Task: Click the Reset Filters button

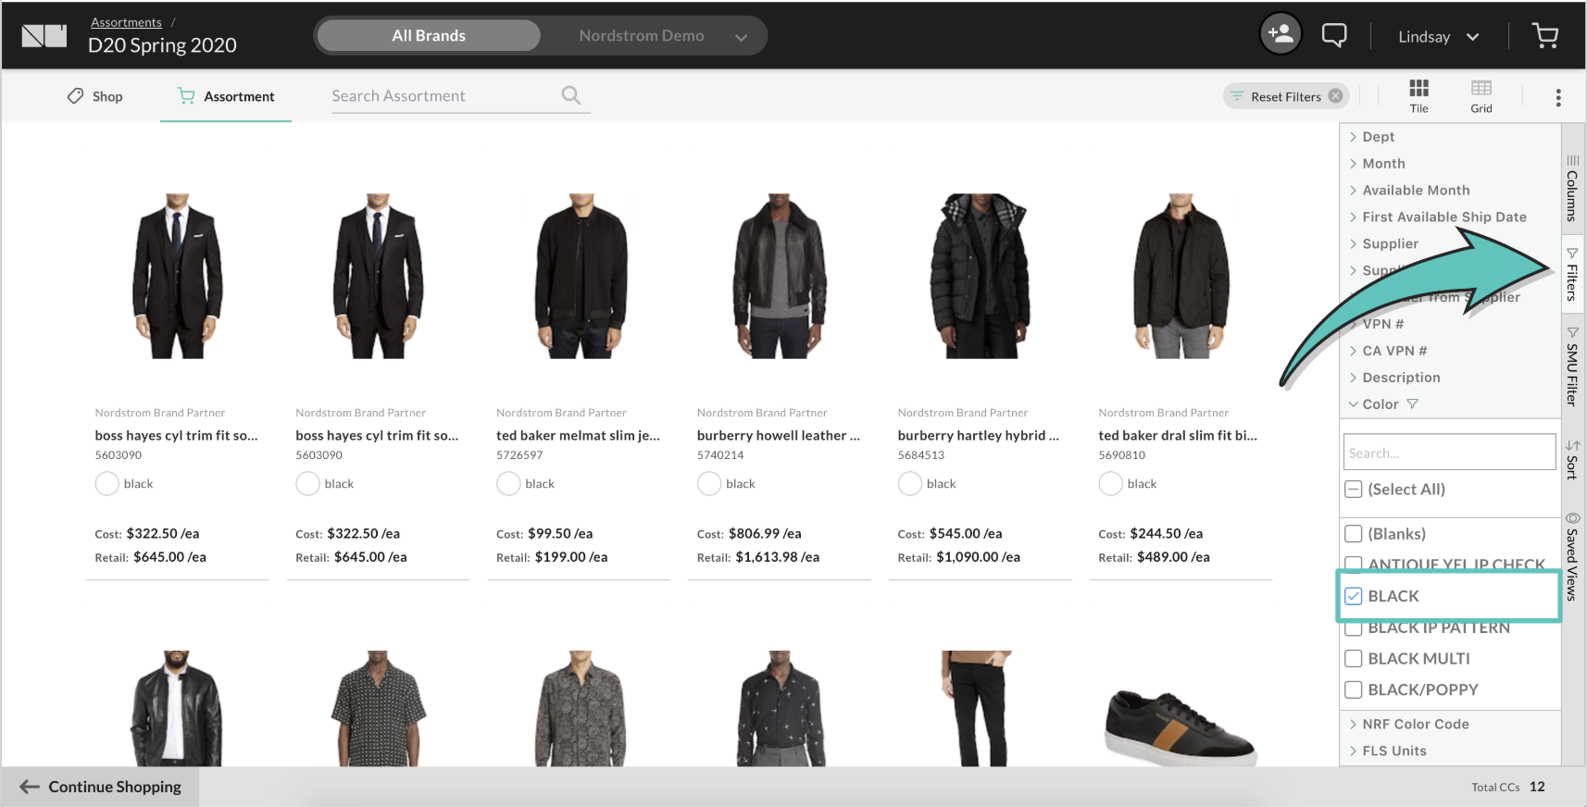Action: coord(1285,96)
